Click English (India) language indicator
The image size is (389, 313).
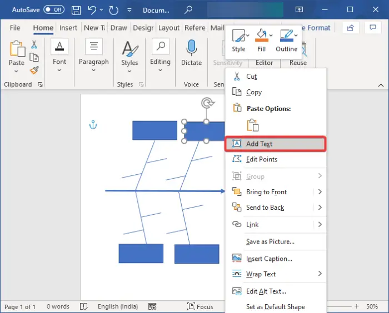(118, 306)
